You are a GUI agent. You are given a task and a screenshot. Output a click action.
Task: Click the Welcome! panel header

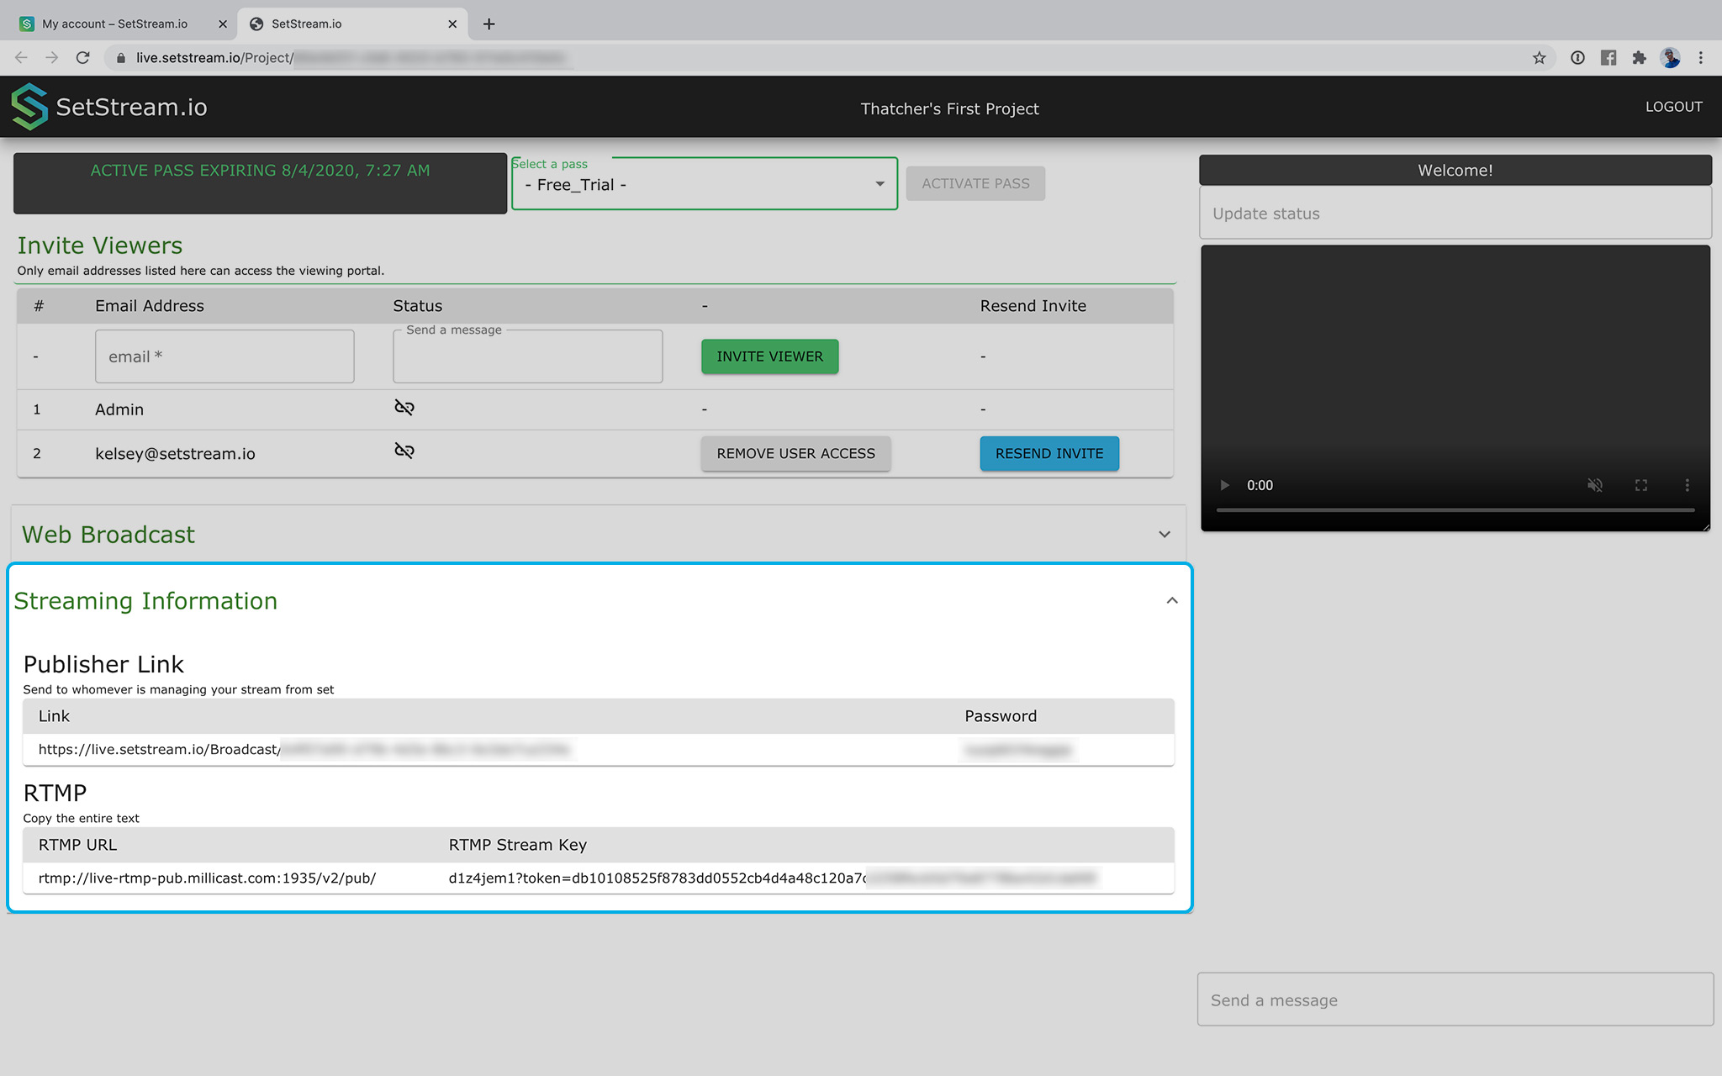click(1455, 170)
